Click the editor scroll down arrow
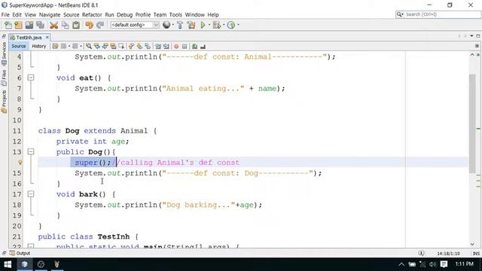 pos(472,244)
